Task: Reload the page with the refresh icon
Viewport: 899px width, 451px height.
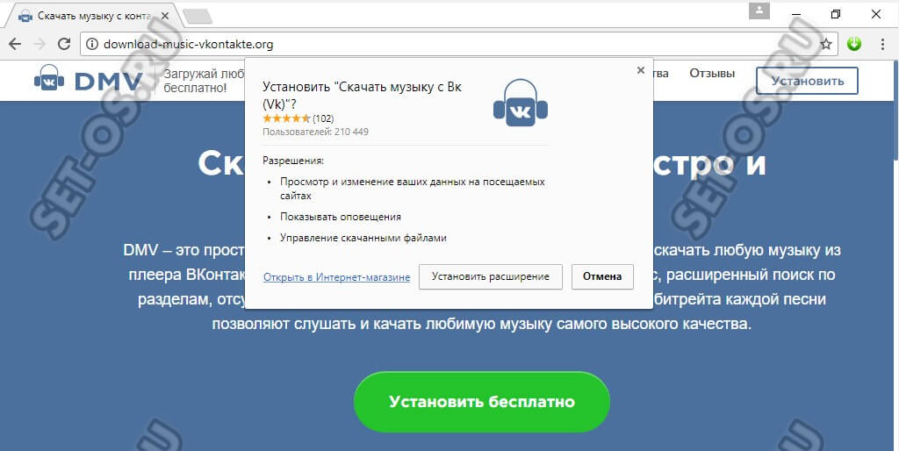Action: coord(64,44)
